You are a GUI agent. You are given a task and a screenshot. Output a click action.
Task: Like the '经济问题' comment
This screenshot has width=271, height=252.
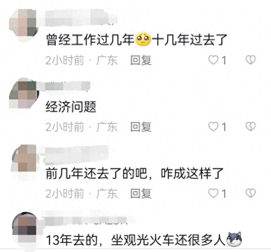click(x=213, y=127)
